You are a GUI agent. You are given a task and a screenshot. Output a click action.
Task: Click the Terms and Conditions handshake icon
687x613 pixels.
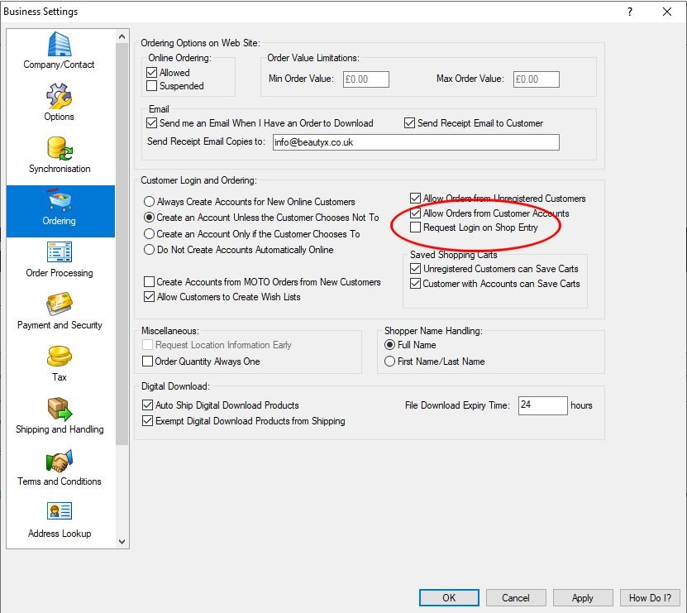click(x=60, y=462)
